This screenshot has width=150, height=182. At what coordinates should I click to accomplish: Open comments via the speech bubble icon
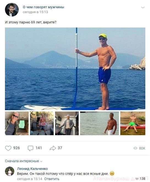[x=31, y=148]
